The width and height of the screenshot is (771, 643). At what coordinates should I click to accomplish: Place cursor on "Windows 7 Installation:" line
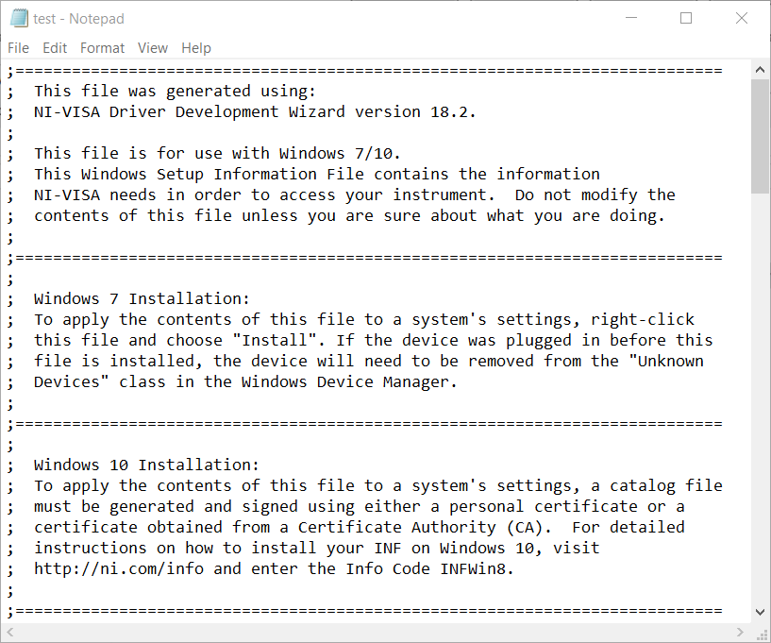tap(142, 298)
